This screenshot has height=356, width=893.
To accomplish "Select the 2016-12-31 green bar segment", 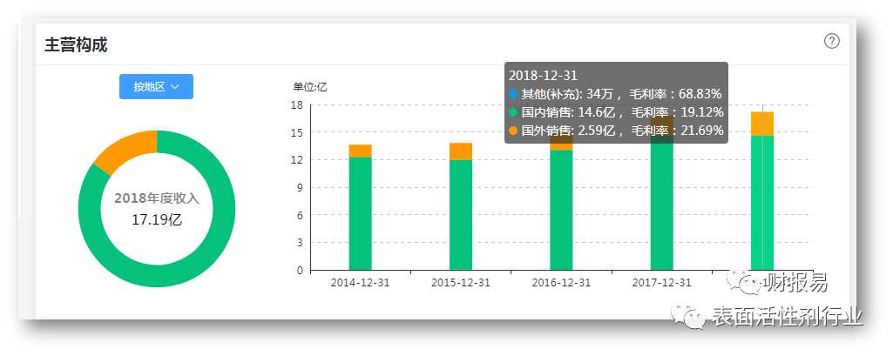I will click(x=561, y=210).
